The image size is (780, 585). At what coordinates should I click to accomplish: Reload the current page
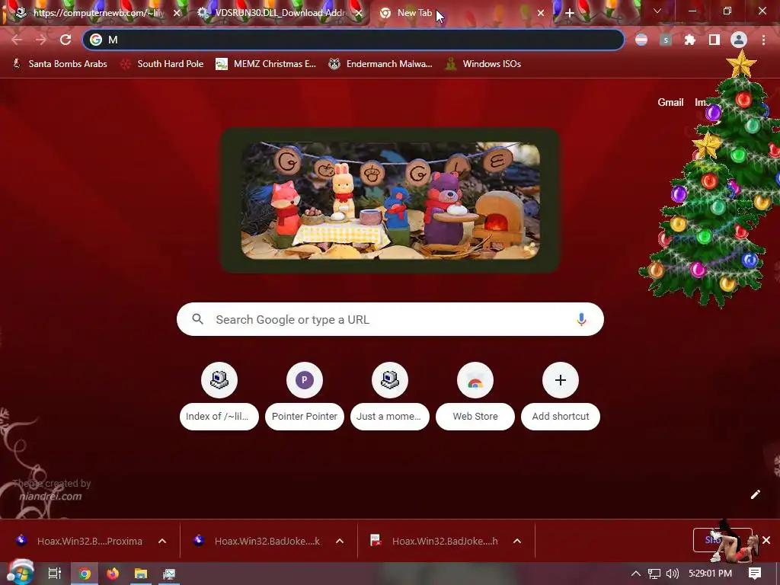click(66, 40)
